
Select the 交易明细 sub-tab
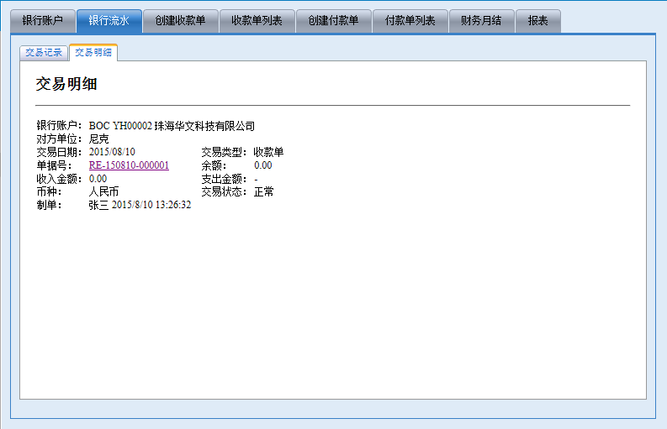(93, 53)
